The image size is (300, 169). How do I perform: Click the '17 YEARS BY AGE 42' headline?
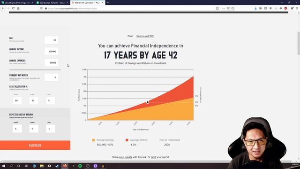[x=141, y=55]
